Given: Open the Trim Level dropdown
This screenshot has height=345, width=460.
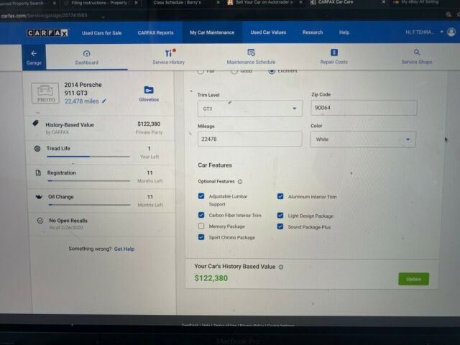Looking at the screenshot, I should click(250, 109).
